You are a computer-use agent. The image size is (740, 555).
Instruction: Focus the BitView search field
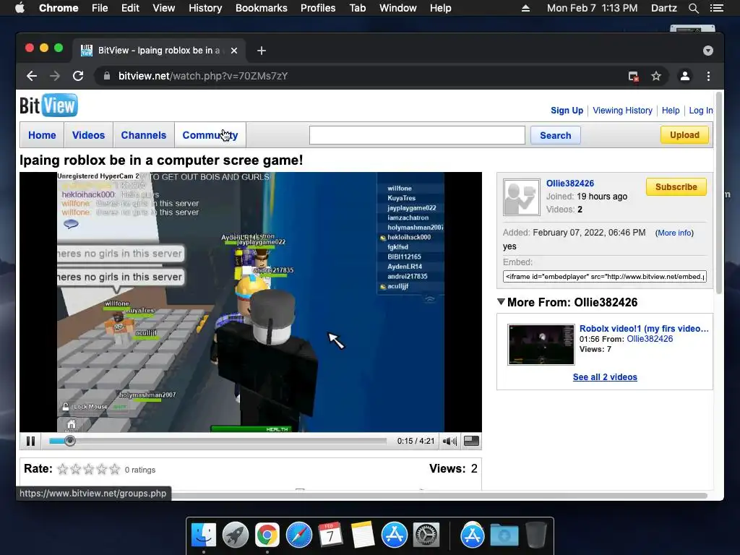417,135
